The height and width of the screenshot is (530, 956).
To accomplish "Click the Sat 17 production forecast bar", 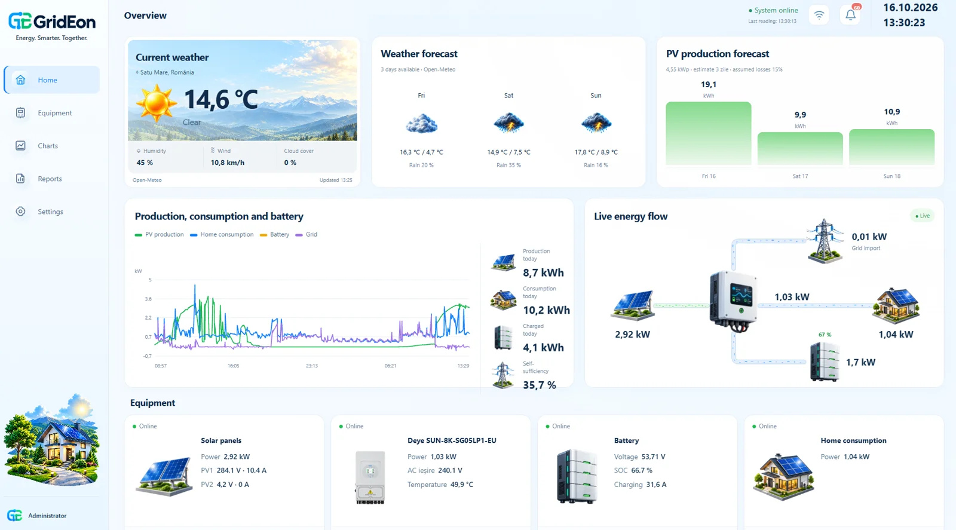I will (800, 148).
